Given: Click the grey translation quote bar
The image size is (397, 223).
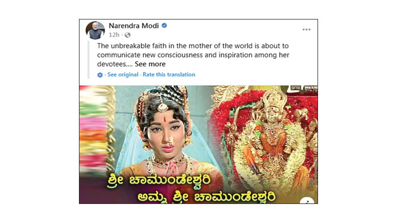Looking at the screenshot, I should (x=88, y=60).
